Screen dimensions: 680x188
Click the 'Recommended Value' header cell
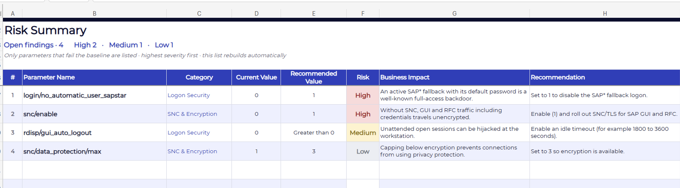coord(313,77)
